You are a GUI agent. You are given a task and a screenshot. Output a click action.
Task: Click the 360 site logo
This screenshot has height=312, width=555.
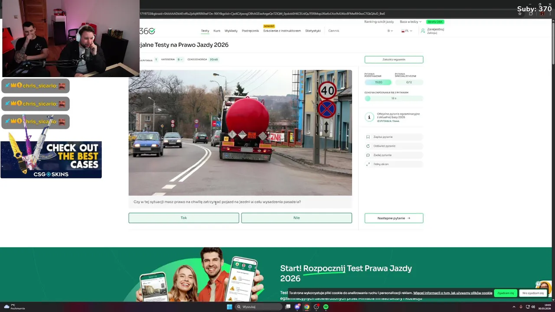pos(147,31)
